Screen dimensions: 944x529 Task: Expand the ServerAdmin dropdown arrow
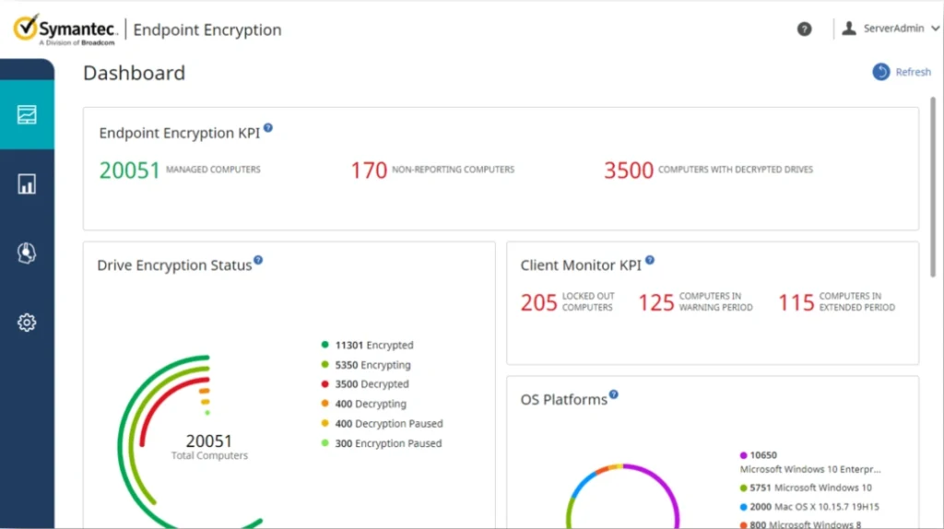(935, 29)
